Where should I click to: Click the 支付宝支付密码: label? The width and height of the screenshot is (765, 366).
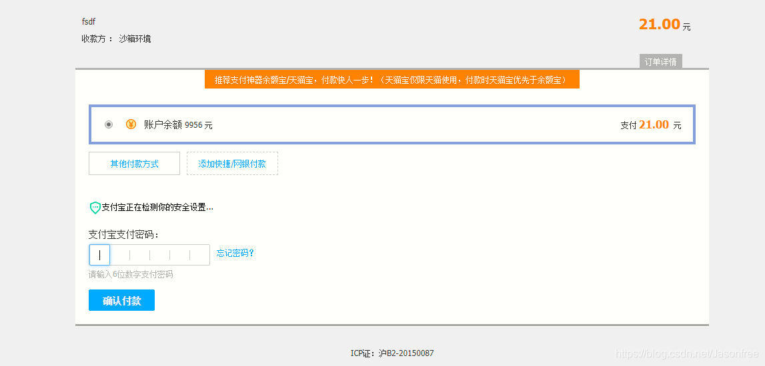[x=124, y=235]
